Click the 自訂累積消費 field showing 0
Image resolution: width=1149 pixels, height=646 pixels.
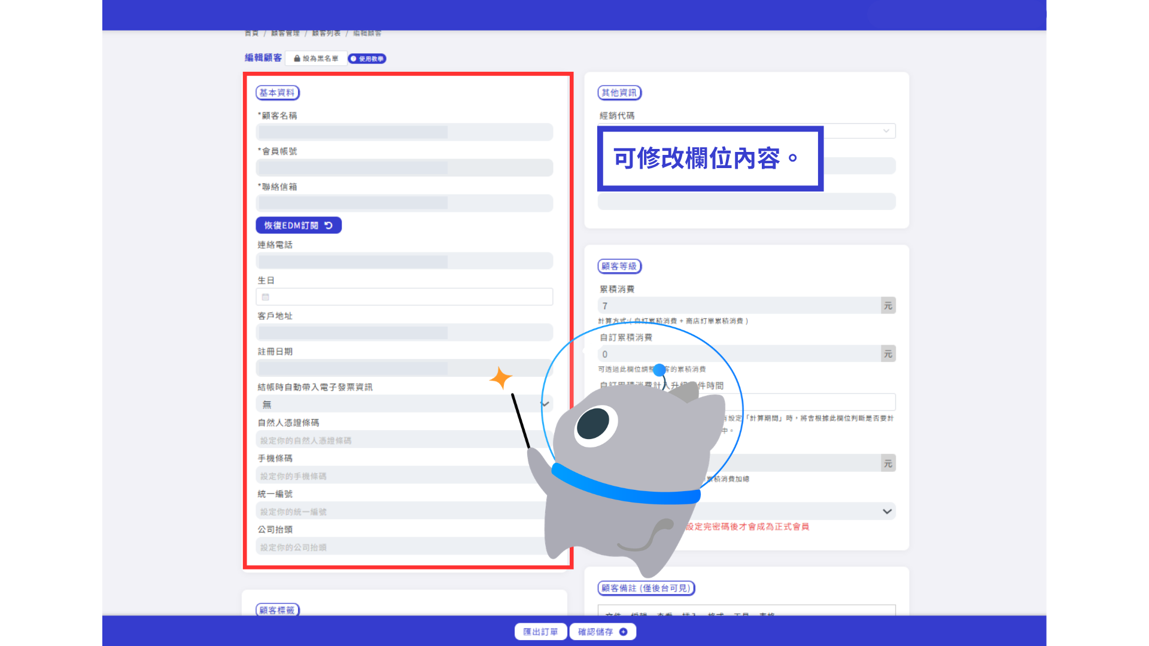click(x=739, y=354)
